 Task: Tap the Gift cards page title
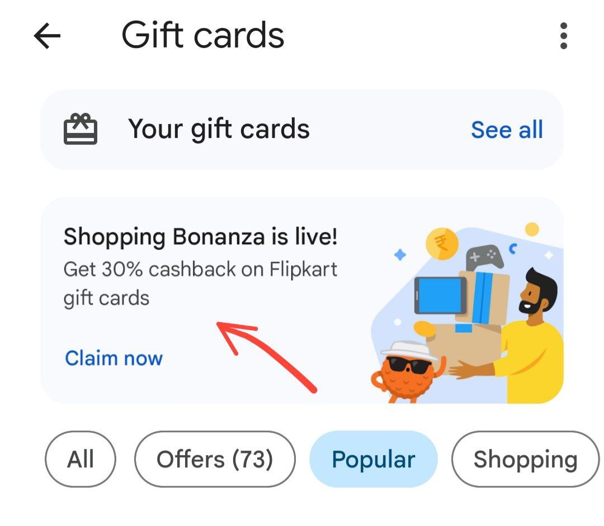coord(203,35)
